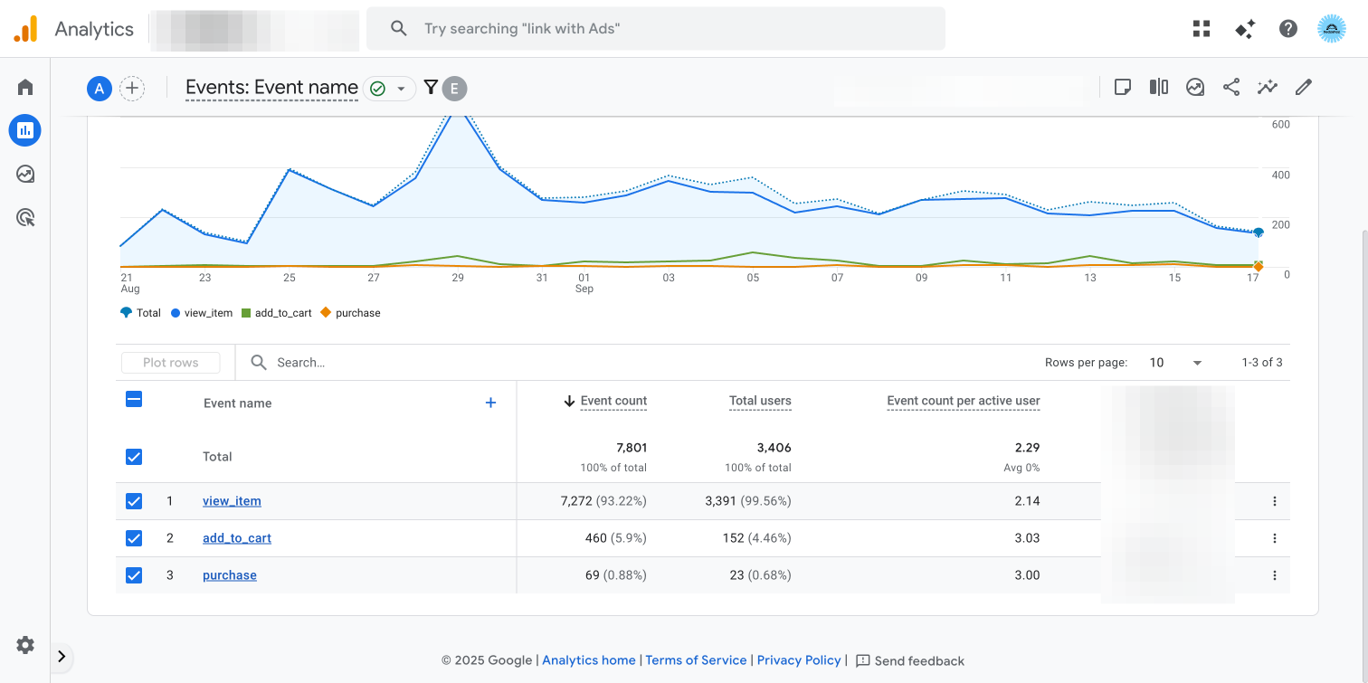Open the view_item event link
The image size is (1368, 683).
tap(232, 501)
